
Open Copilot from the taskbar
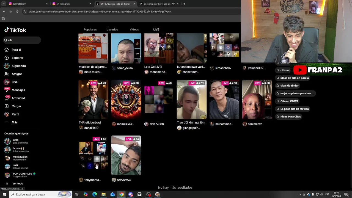(85, 194)
